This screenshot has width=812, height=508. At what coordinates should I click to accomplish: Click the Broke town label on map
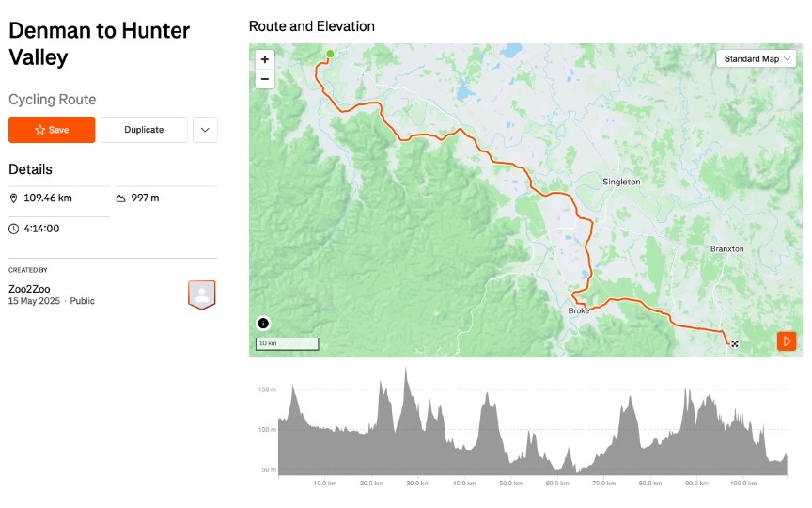coord(578,310)
